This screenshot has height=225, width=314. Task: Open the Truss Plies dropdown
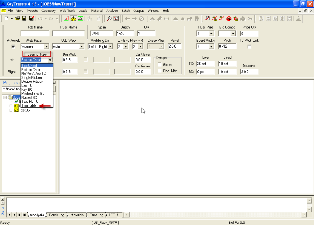(x=212, y=34)
